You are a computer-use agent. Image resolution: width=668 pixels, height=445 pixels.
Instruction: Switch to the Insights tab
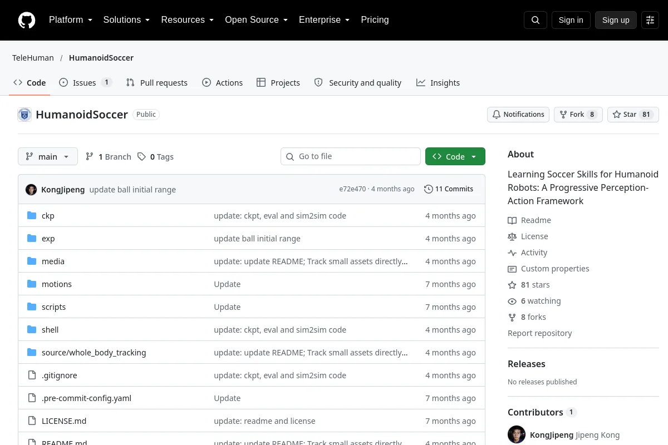[438, 83]
